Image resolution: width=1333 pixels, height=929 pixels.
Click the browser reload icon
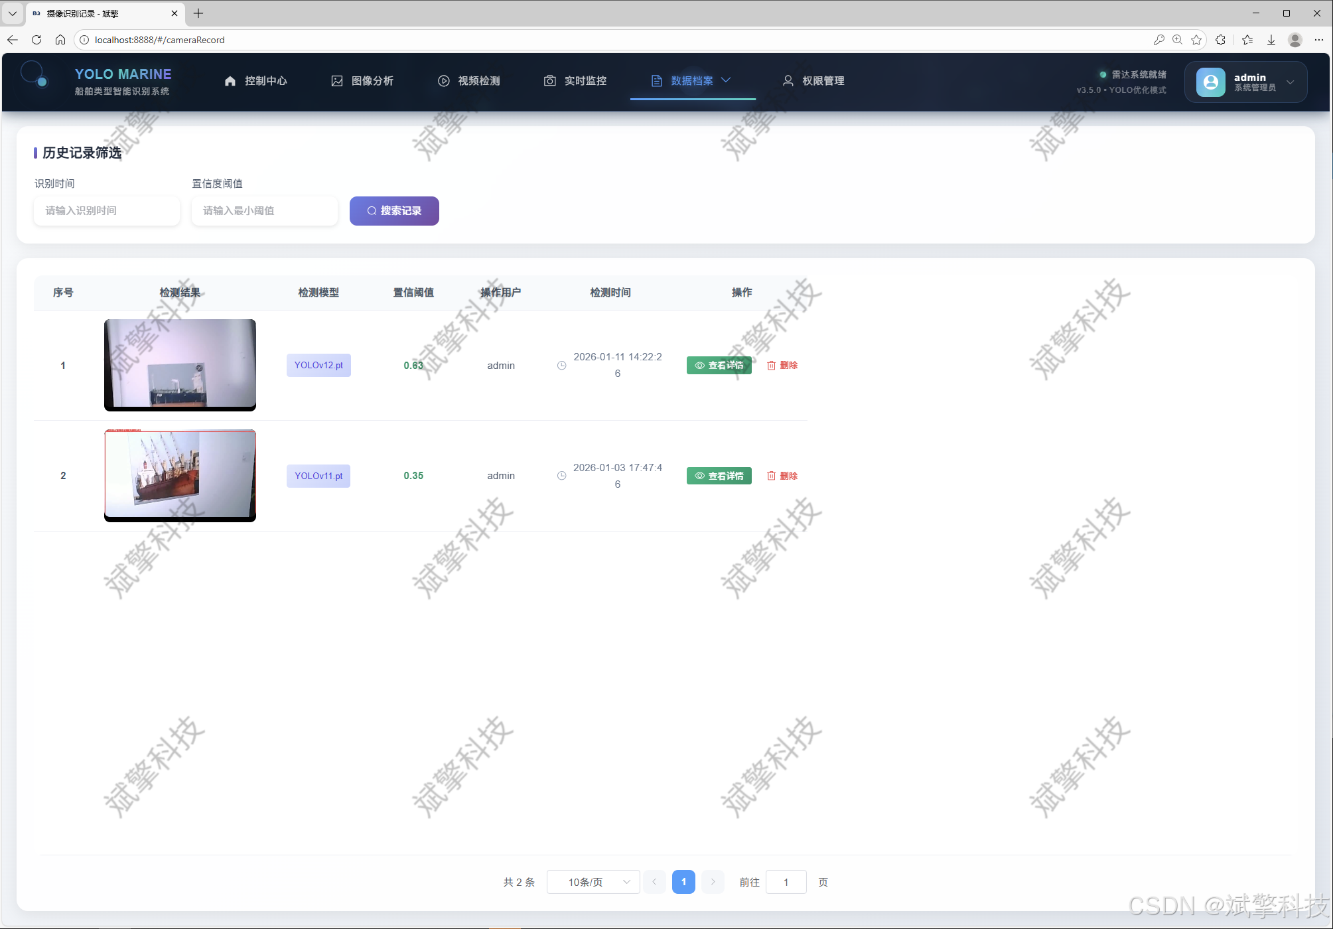point(36,40)
